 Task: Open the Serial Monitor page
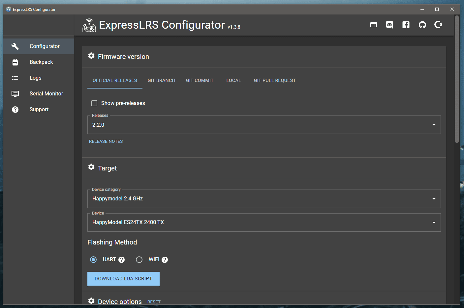coord(39,94)
